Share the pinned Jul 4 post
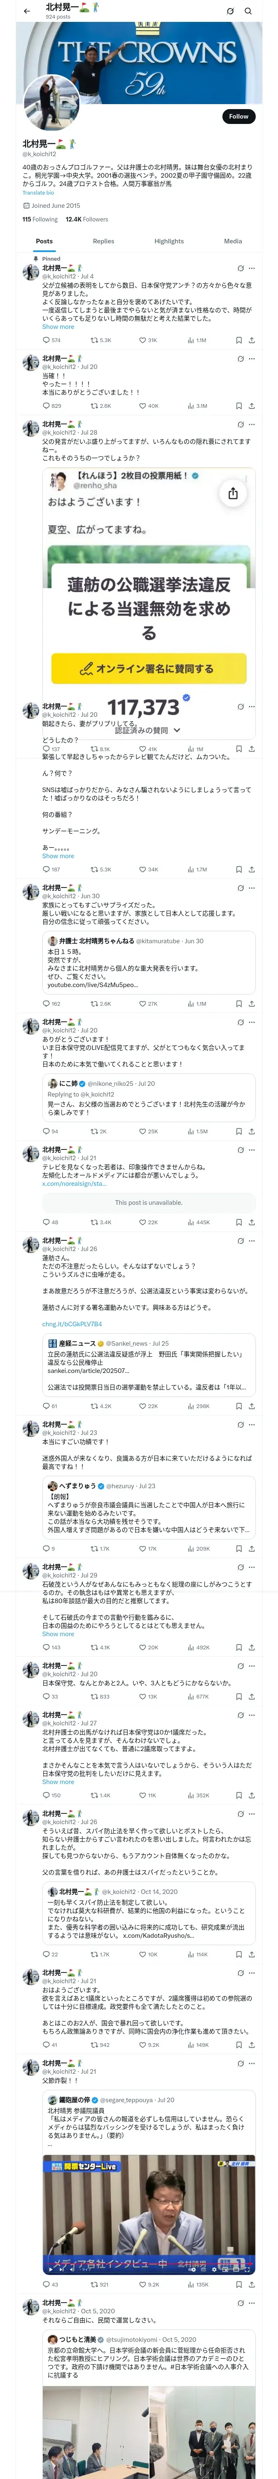 [251, 340]
